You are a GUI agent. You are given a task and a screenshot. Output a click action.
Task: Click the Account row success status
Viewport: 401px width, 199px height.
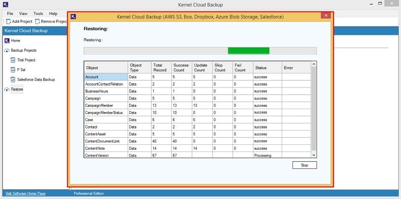[x=267, y=77]
